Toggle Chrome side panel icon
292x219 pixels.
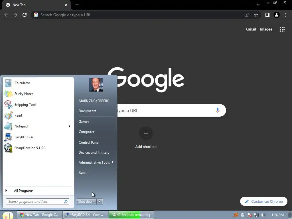click(267, 15)
